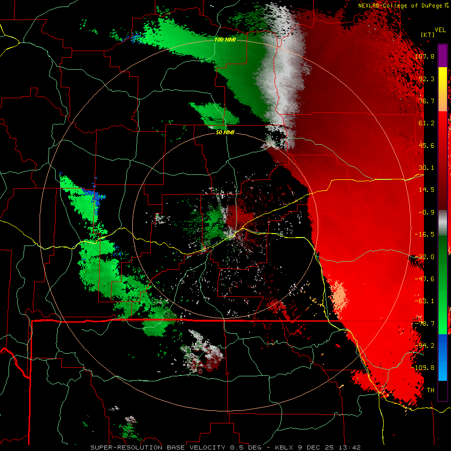Click the [KT] units label
Image resolution: width=451 pixels, height=451 pixels.
(428, 35)
